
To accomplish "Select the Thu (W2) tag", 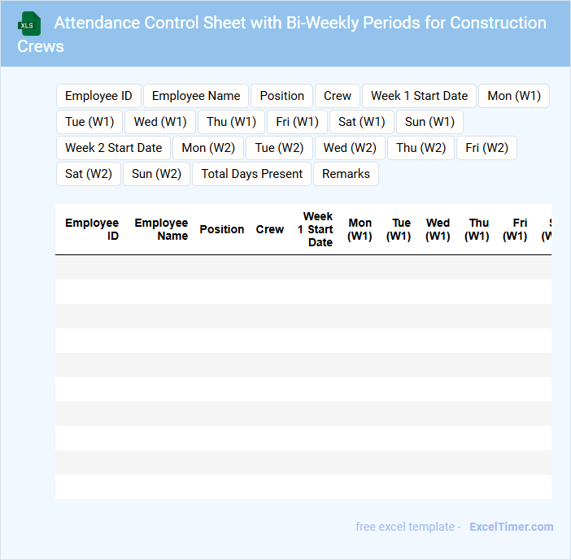I will tap(421, 148).
